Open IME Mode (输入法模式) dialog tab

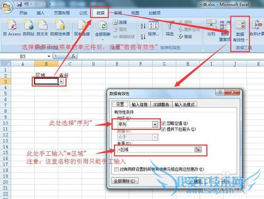coord(185,105)
